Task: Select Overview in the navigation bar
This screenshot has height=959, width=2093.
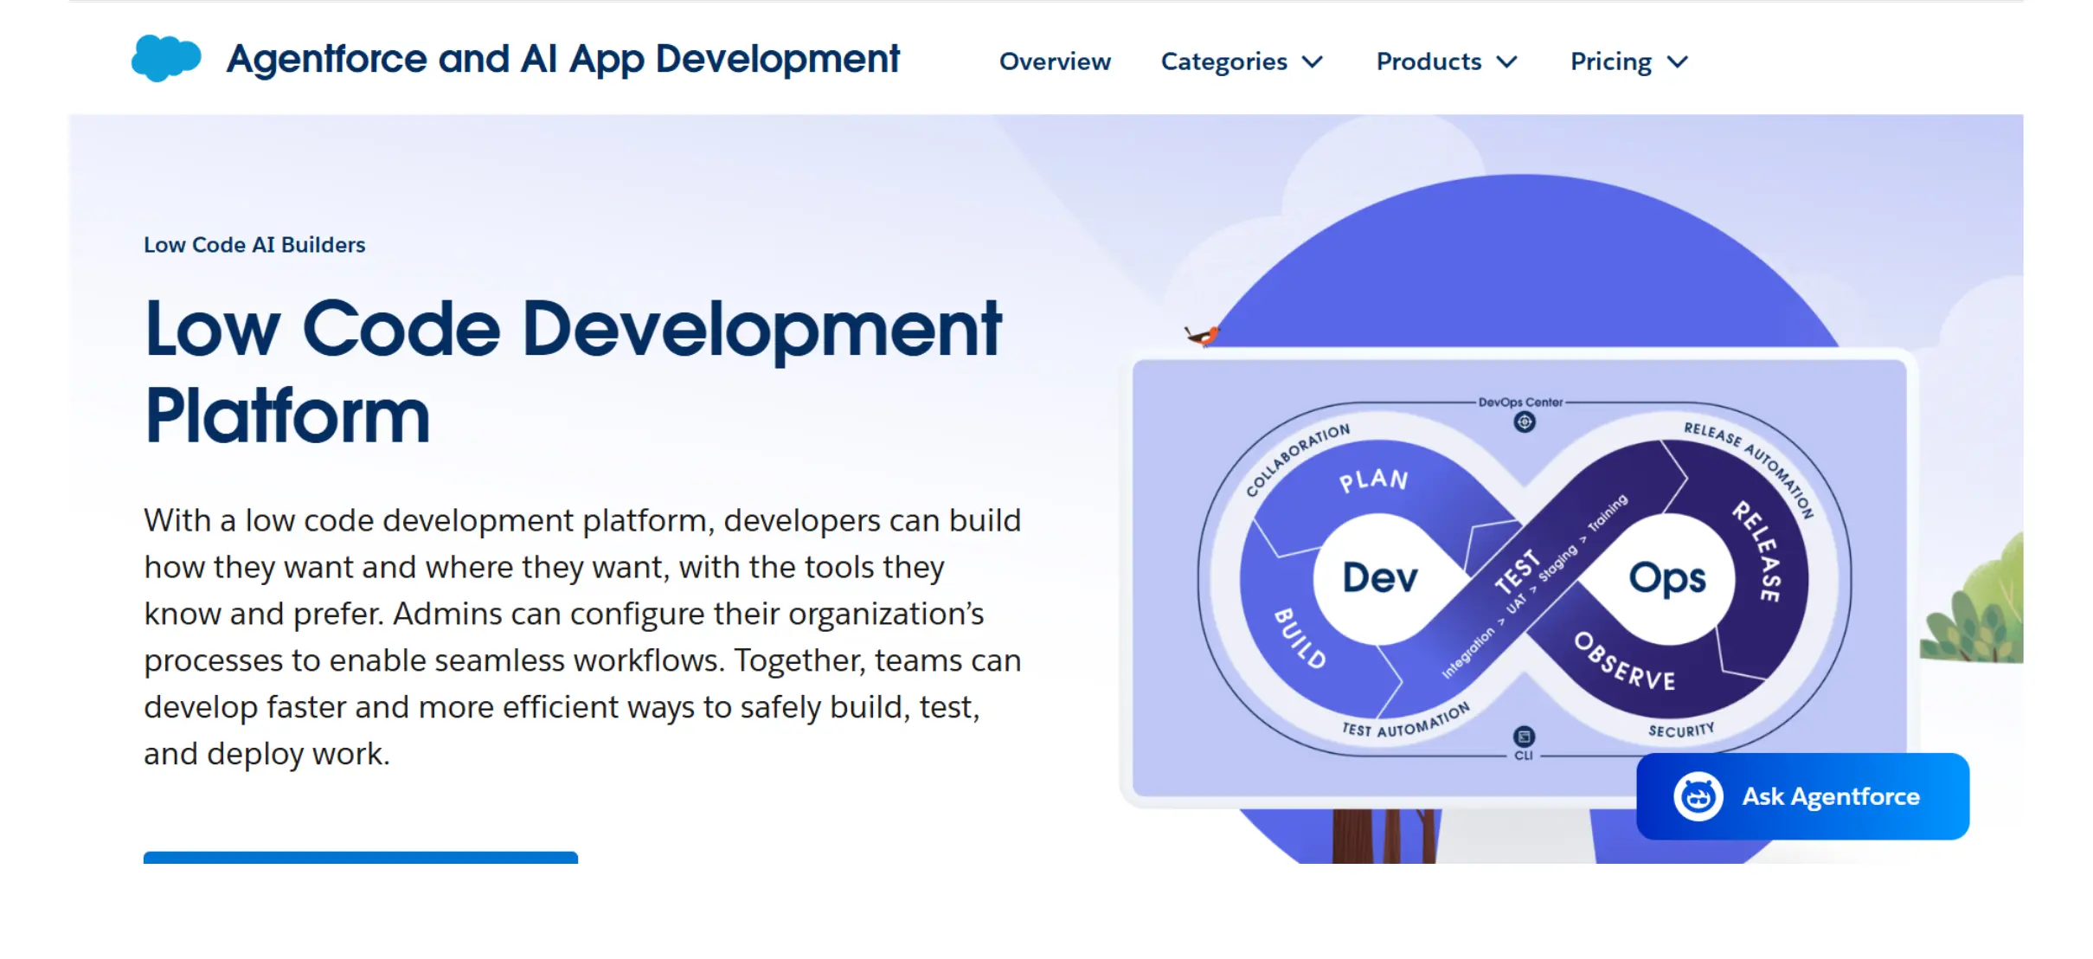Action: tap(1055, 61)
